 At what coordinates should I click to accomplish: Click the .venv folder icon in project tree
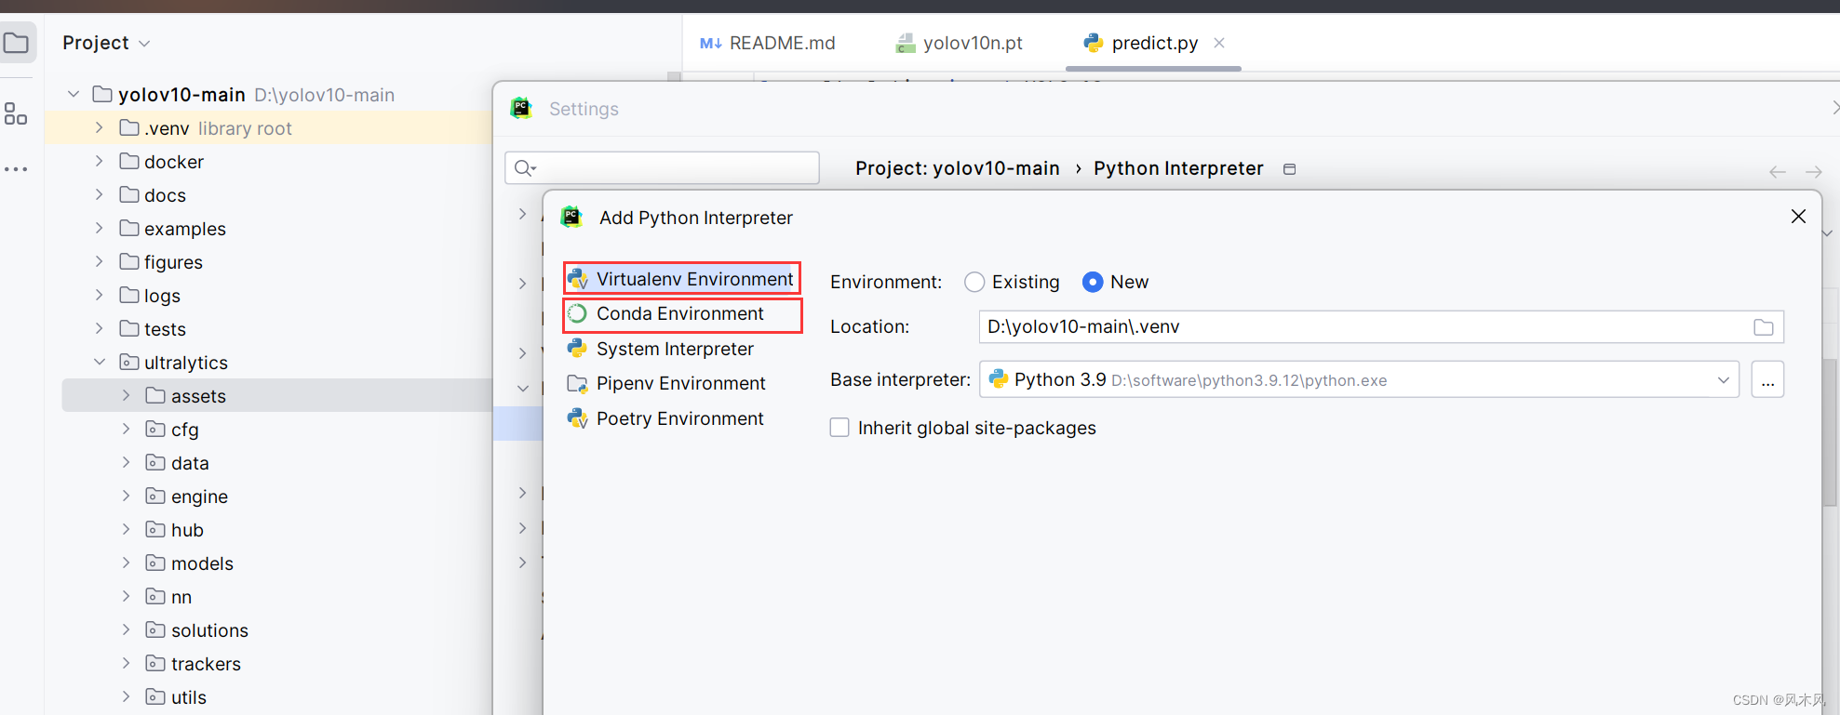129,127
